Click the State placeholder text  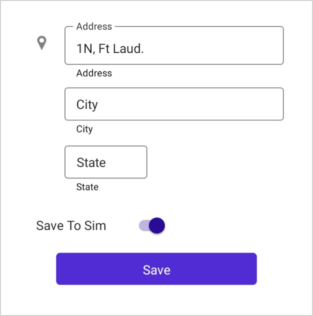91,162
